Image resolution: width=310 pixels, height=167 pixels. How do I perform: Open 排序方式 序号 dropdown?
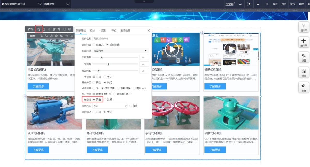click(x=110, y=106)
